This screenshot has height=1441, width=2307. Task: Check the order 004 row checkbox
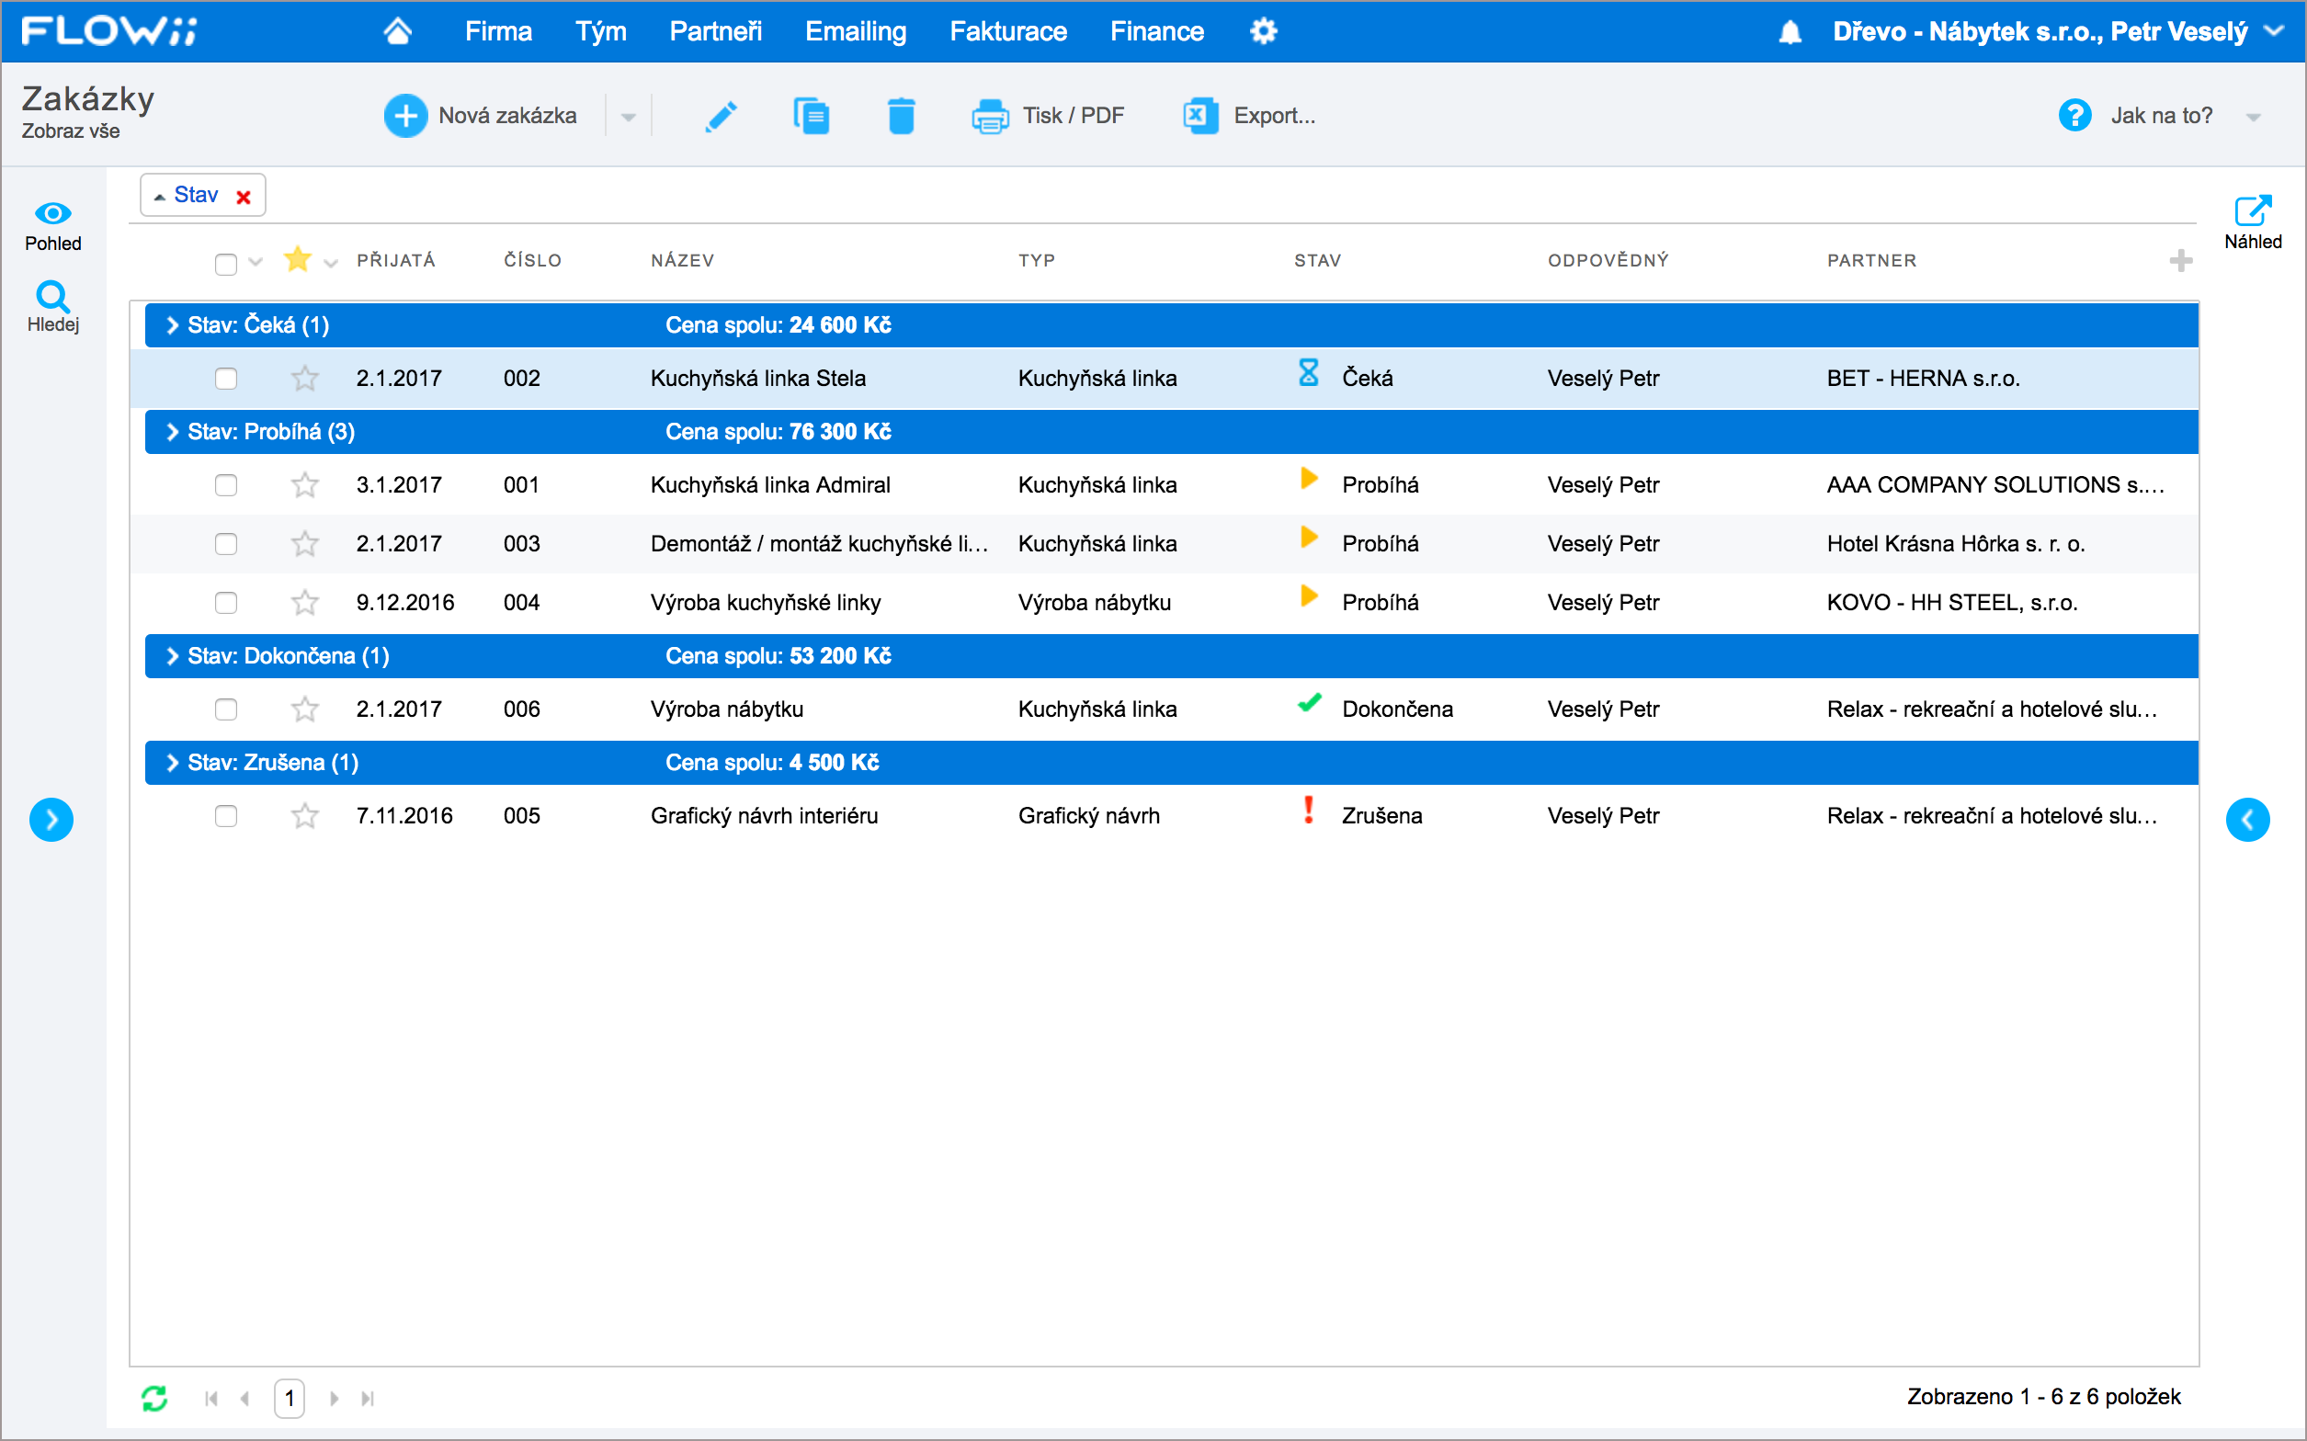coord(226,603)
